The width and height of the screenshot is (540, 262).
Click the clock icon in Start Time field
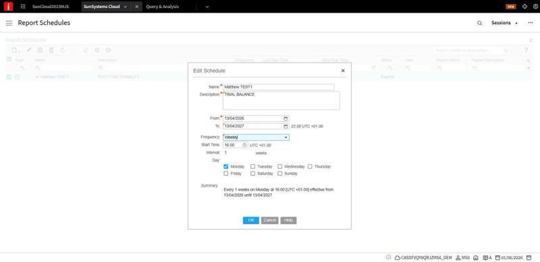(244, 145)
